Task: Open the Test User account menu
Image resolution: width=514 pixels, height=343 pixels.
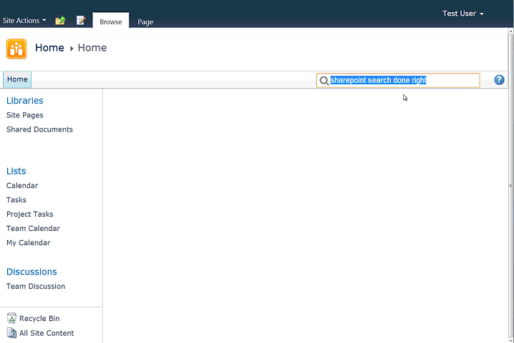Action: pos(463,14)
